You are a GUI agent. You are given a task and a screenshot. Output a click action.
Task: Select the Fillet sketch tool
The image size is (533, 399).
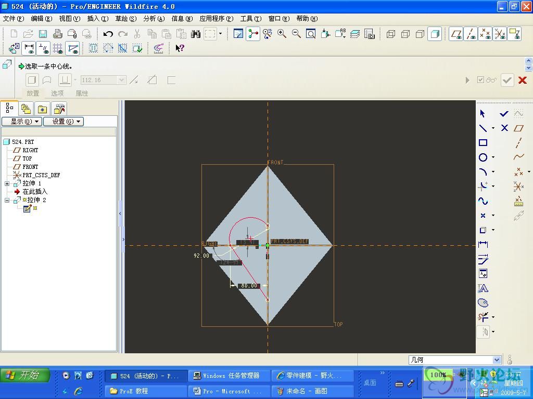click(x=483, y=186)
